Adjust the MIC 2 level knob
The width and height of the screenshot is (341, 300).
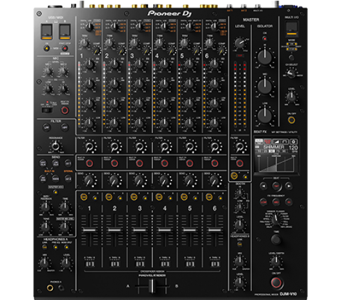point(63,71)
